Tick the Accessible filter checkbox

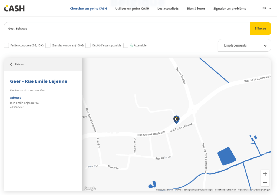126,45
